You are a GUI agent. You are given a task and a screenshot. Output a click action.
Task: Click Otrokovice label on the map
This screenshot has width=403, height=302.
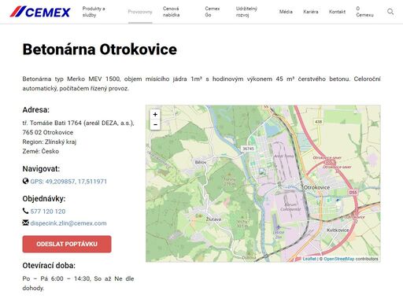316,187
